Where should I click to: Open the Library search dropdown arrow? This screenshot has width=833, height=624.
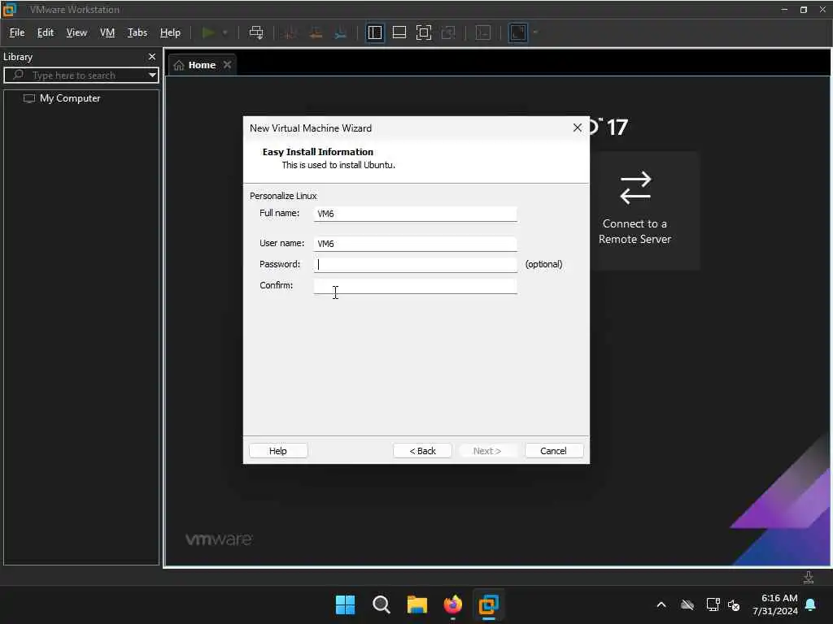(152, 76)
